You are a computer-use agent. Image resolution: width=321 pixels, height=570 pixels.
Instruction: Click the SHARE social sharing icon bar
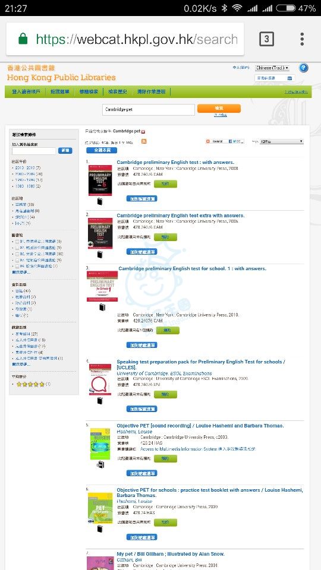pyautogui.click(x=225, y=141)
